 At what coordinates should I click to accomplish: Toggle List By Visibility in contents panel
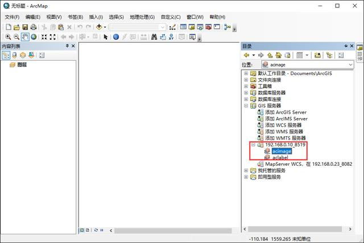23,55
